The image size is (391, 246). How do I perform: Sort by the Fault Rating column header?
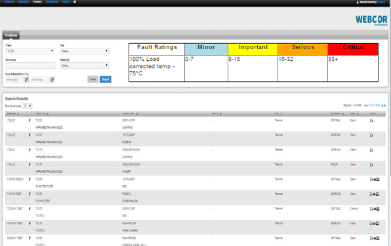(337, 114)
